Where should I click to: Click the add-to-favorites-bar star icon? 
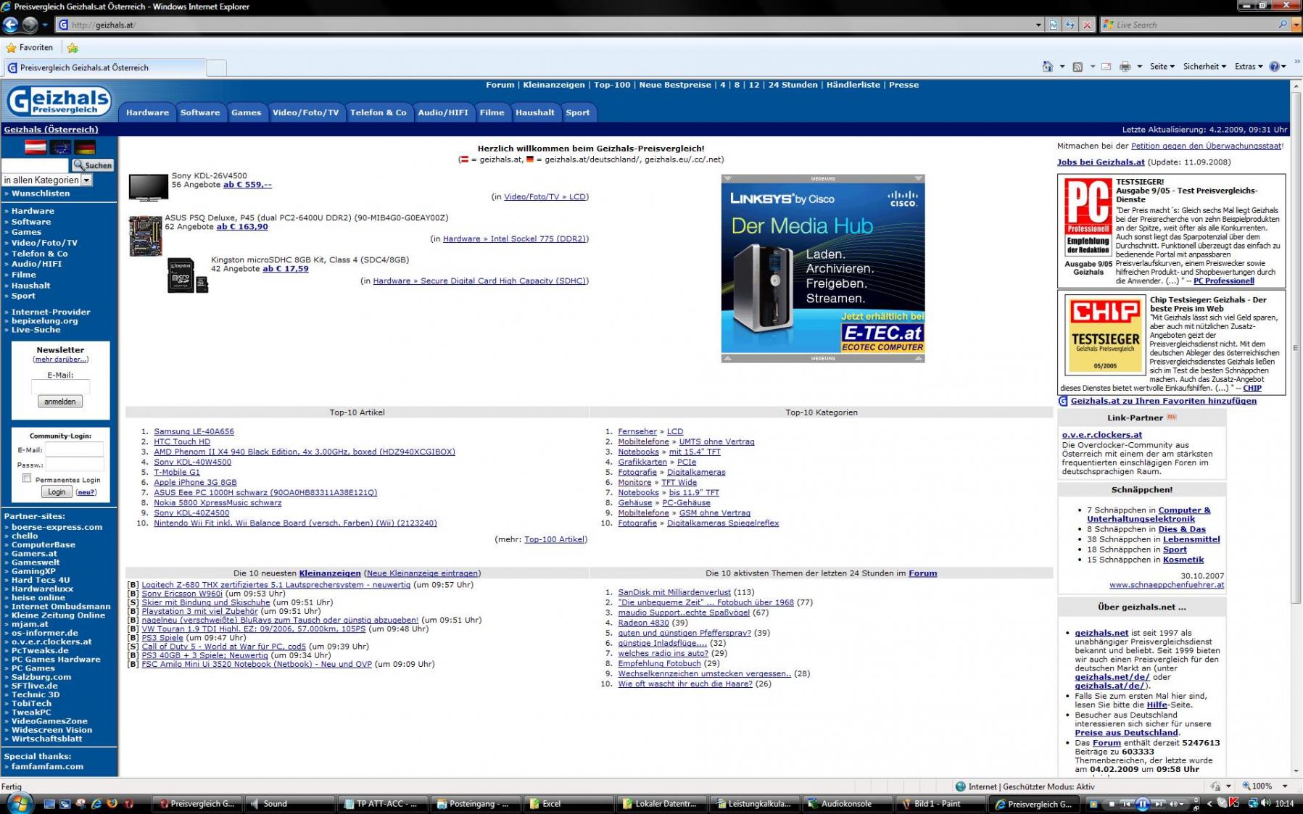click(x=73, y=48)
